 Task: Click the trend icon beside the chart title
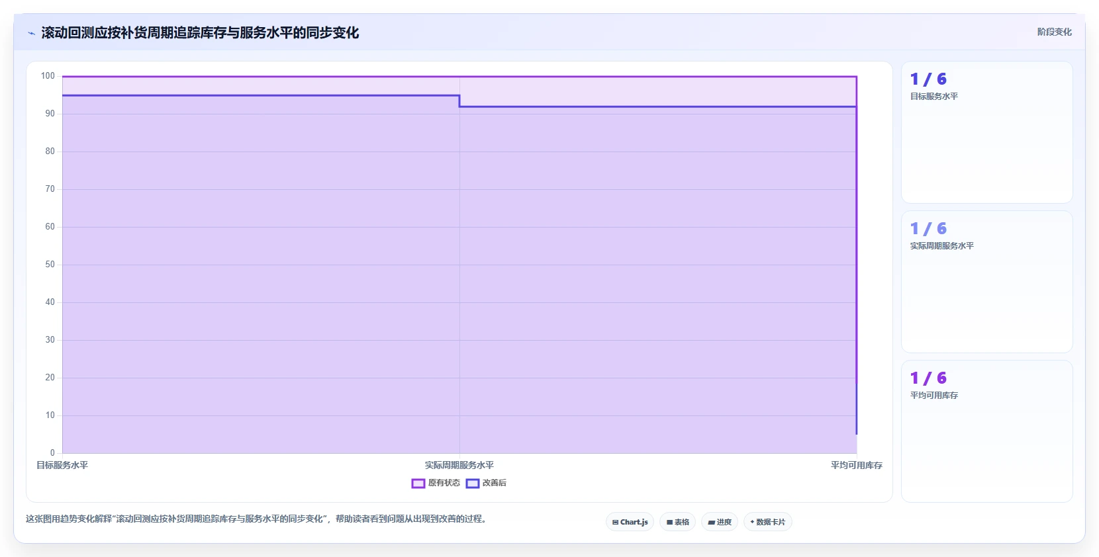31,33
